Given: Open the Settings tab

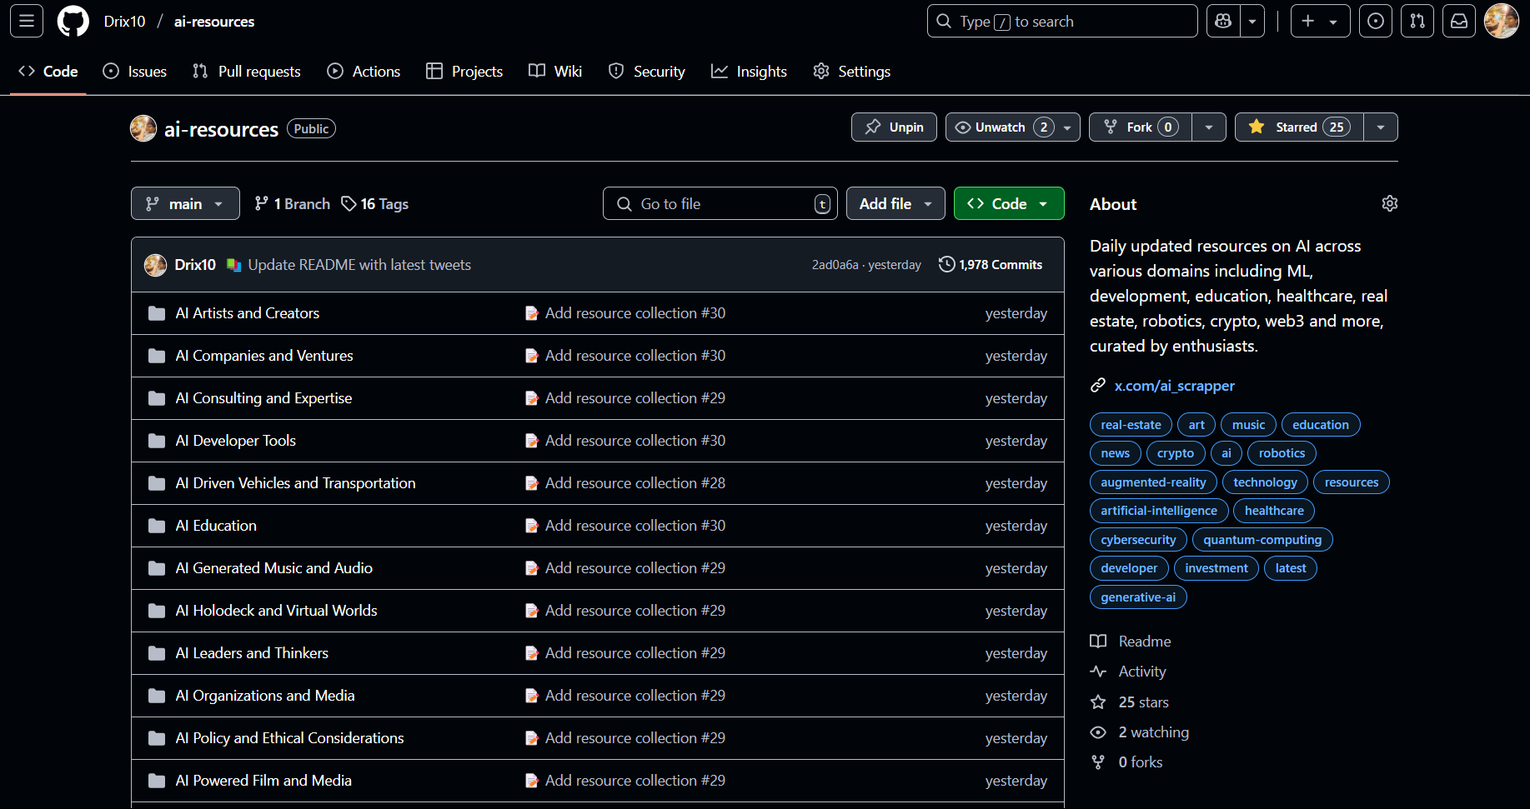Looking at the screenshot, I should [851, 72].
